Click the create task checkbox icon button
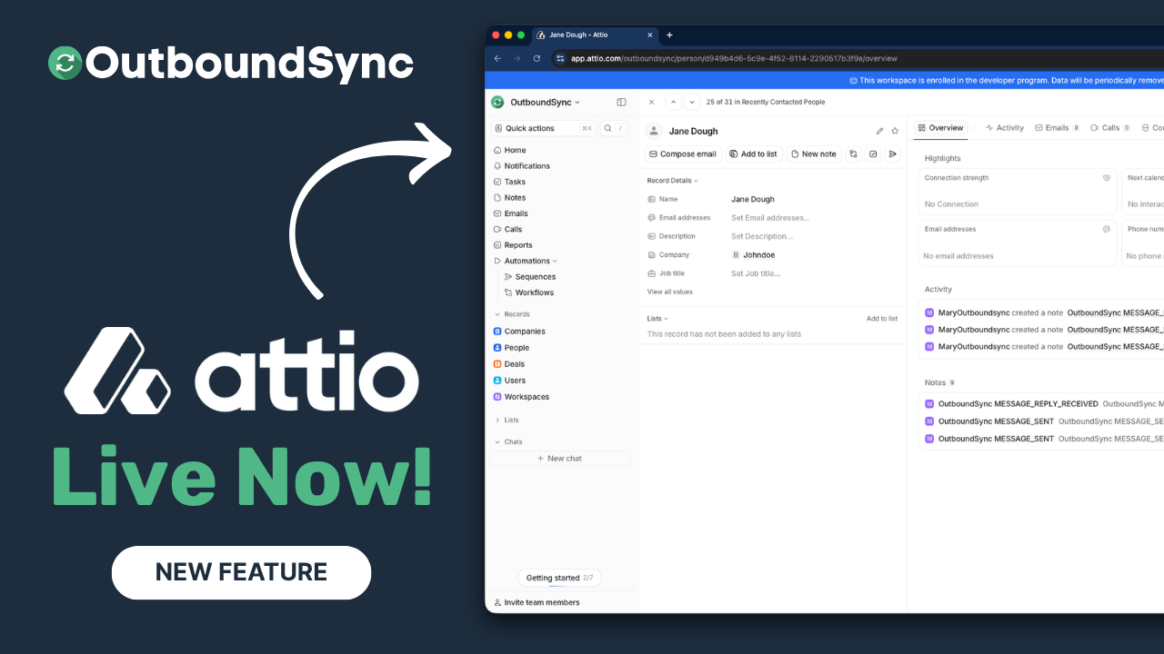The height and width of the screenshot is (654, 1164). (873, 154)
